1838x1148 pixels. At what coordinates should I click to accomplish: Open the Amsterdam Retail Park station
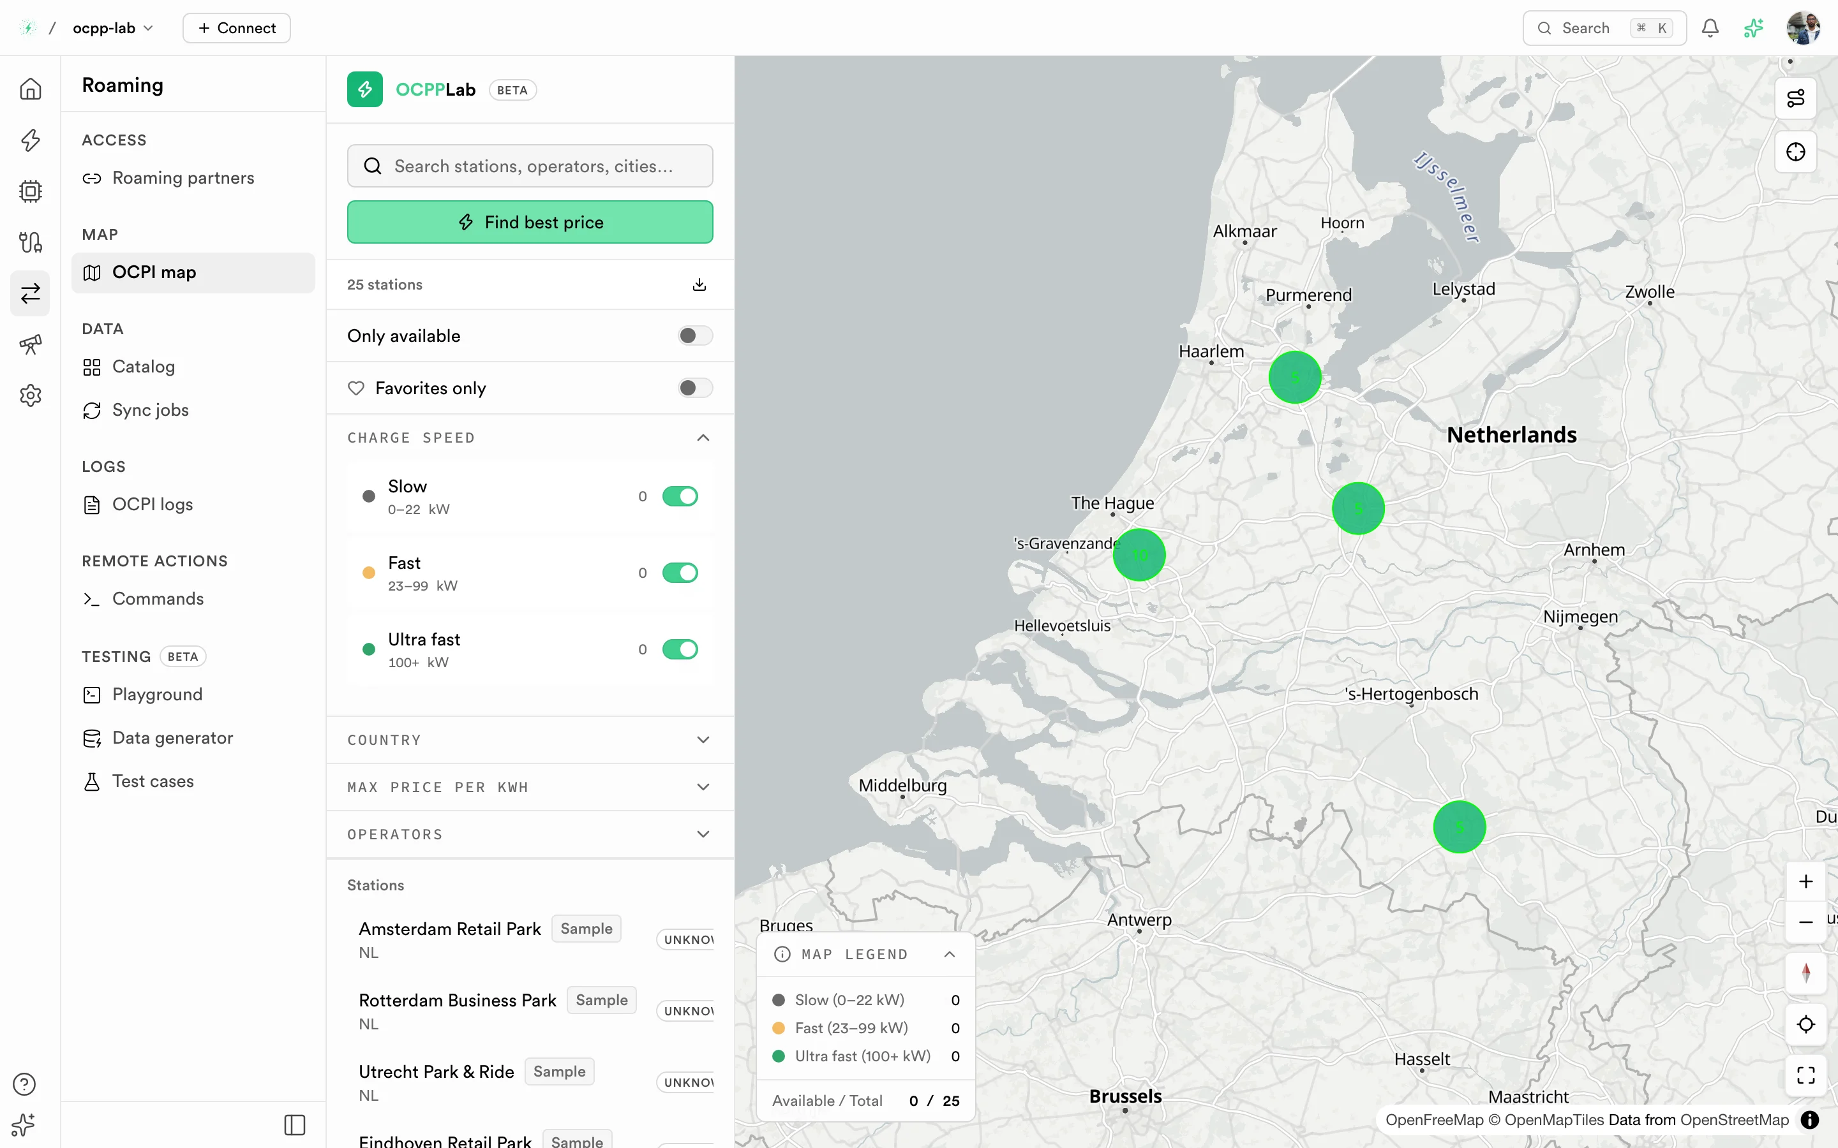tap(530, 940)
